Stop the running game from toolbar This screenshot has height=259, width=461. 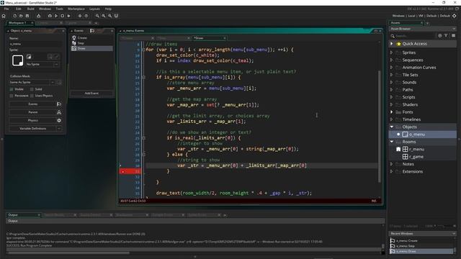click(63, 16)
